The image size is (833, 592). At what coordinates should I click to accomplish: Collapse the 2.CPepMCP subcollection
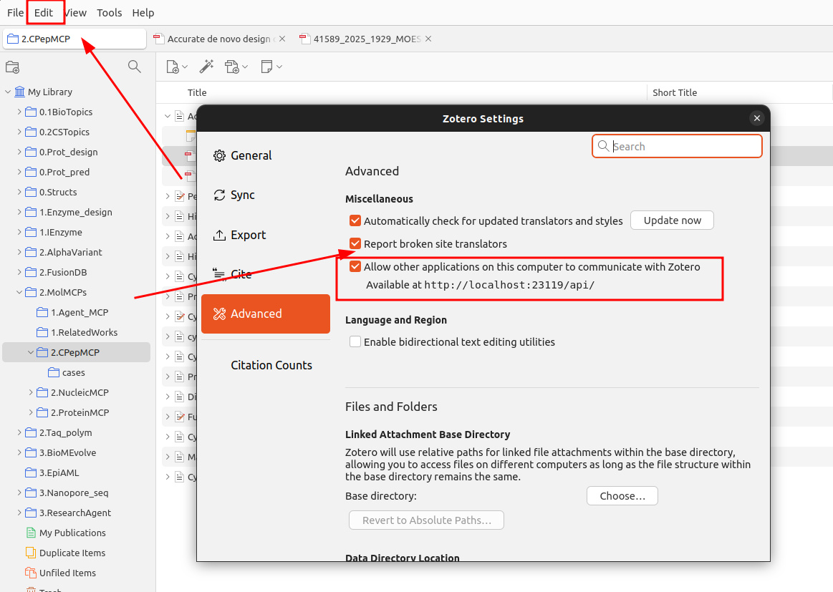[x=31, y=352]
